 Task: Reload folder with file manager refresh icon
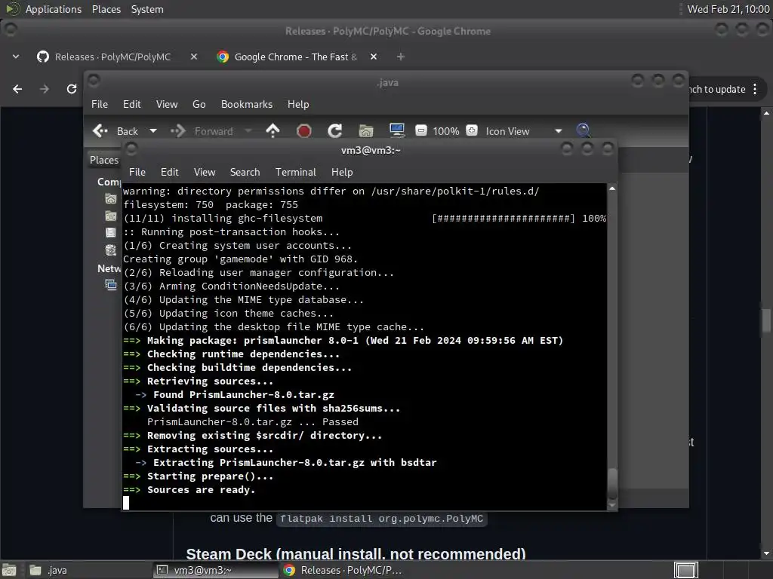[334, 131]
